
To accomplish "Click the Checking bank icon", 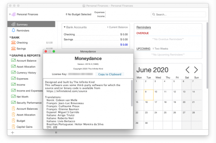I will coord(13,42).
